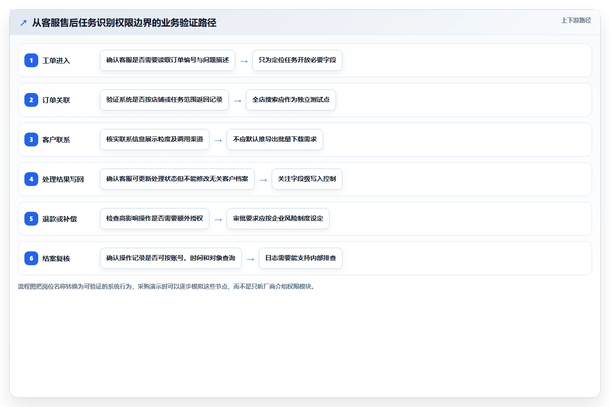Click the arrow in the 订单关联 row
The width and height of the screenshot is (610, 407).
238,100
